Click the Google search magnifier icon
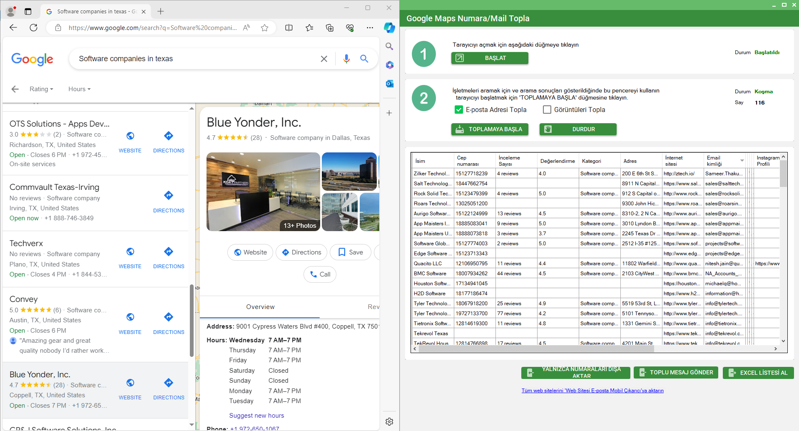This screenshot has width=799, height=431. click(x=364, y=59)
